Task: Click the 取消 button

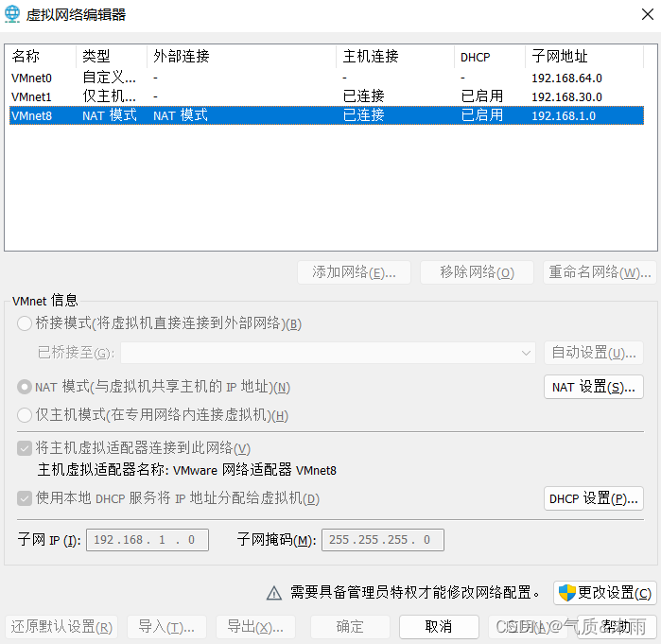Action: 439,627
